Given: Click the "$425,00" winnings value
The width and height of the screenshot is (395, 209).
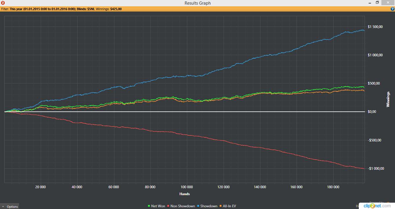Looking at the screenshot, I should click(x=116, y=9).
